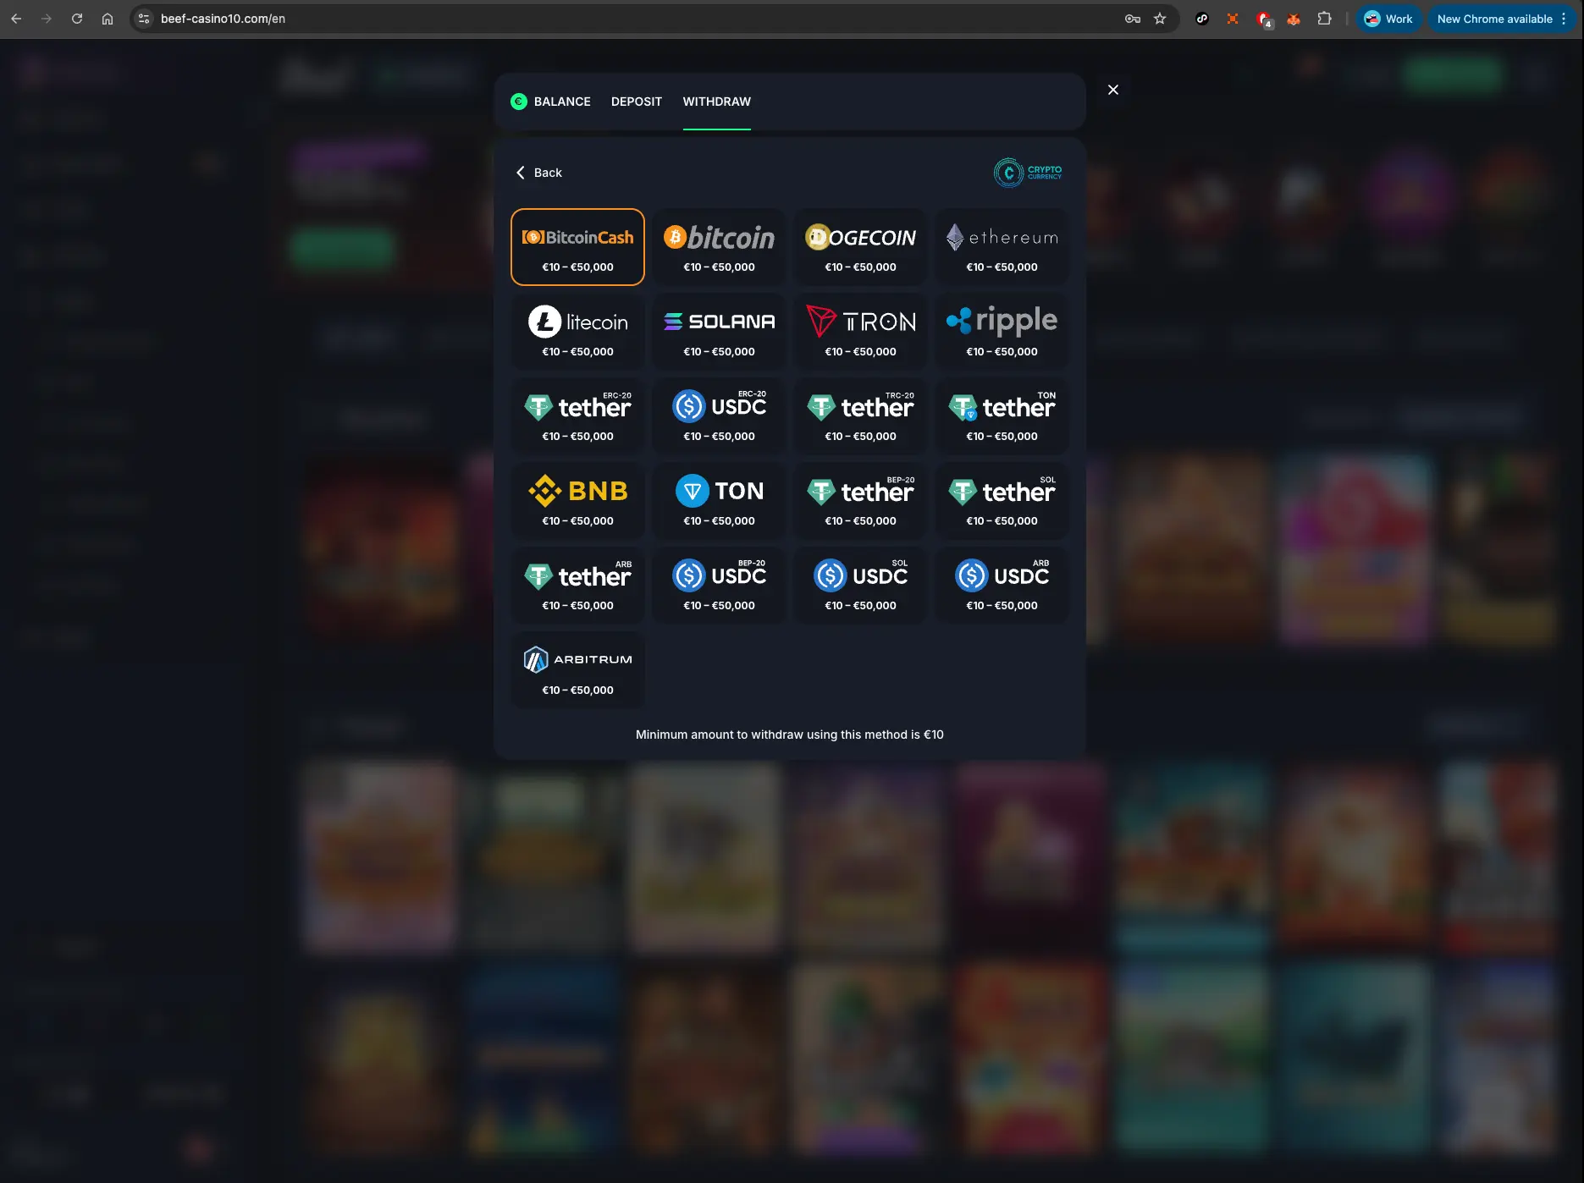
Task: Select tether ERC-20 option
Action: click(x=577, y=416)
